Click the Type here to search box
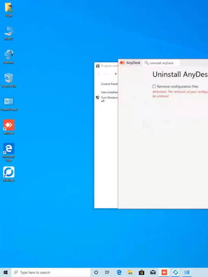 [x=51, y=272]
